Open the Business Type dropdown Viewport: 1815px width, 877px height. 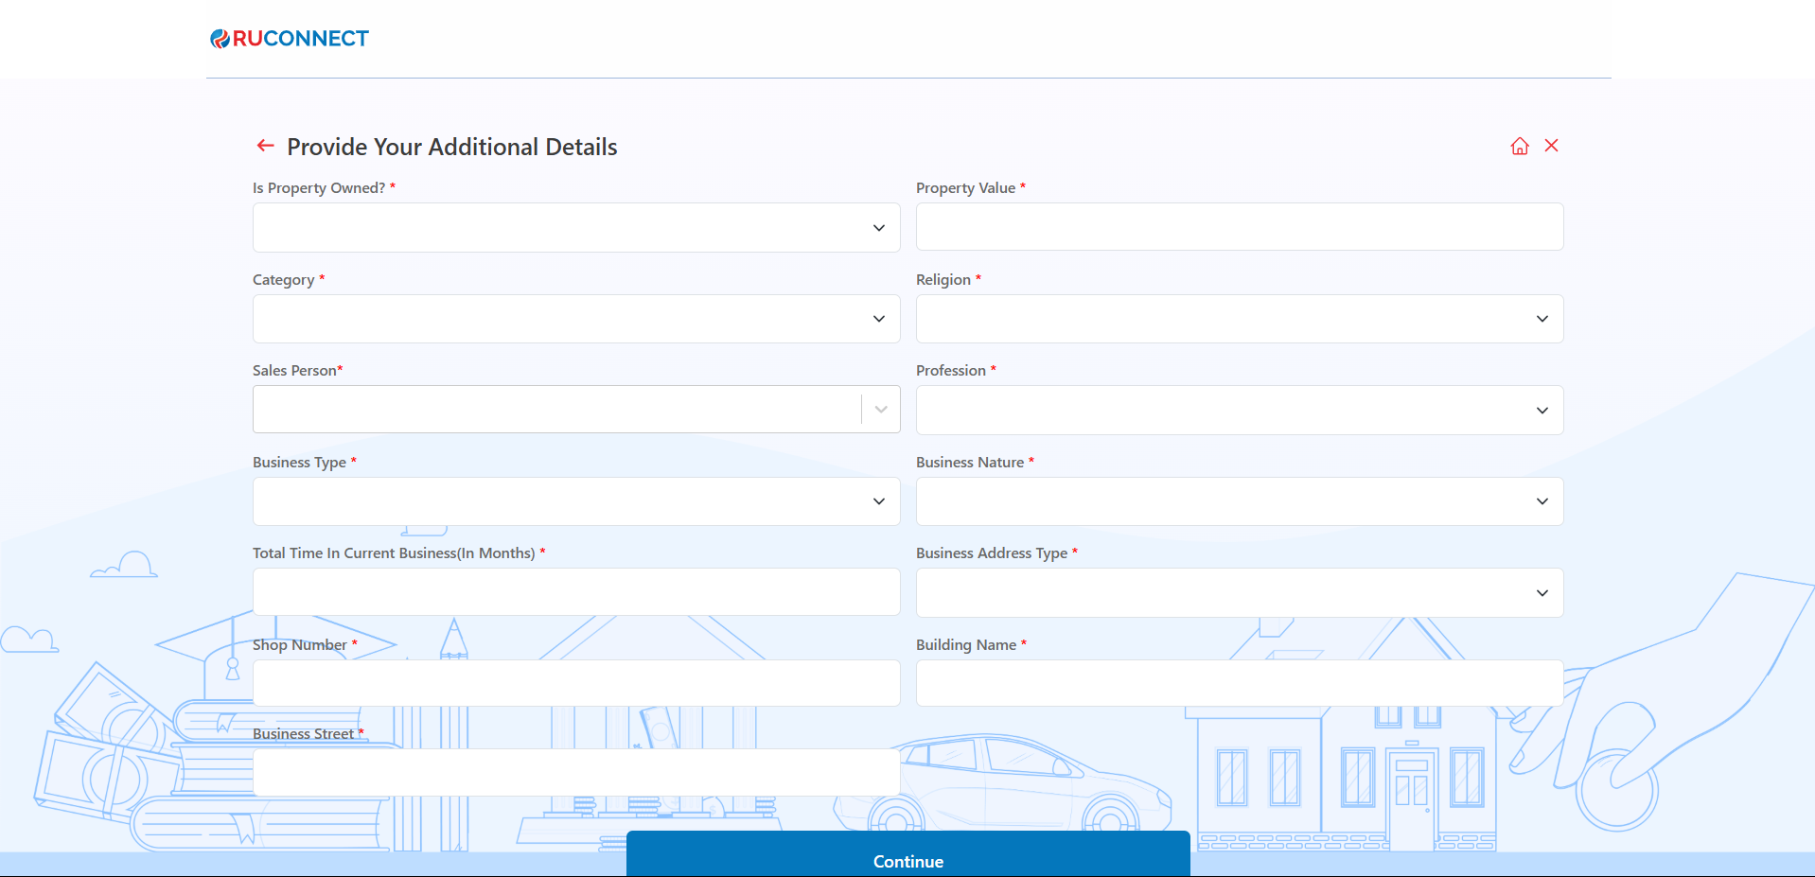point(575,501)
